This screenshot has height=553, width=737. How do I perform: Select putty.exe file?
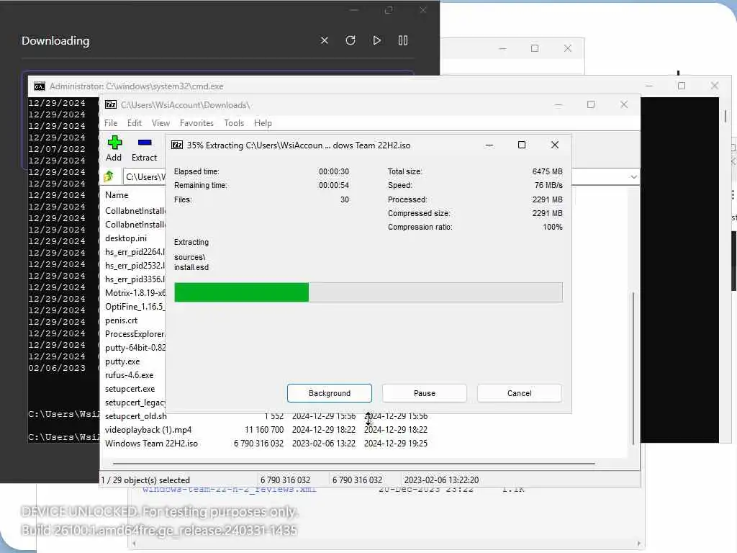pyautogui.click(x=122, y=361)
